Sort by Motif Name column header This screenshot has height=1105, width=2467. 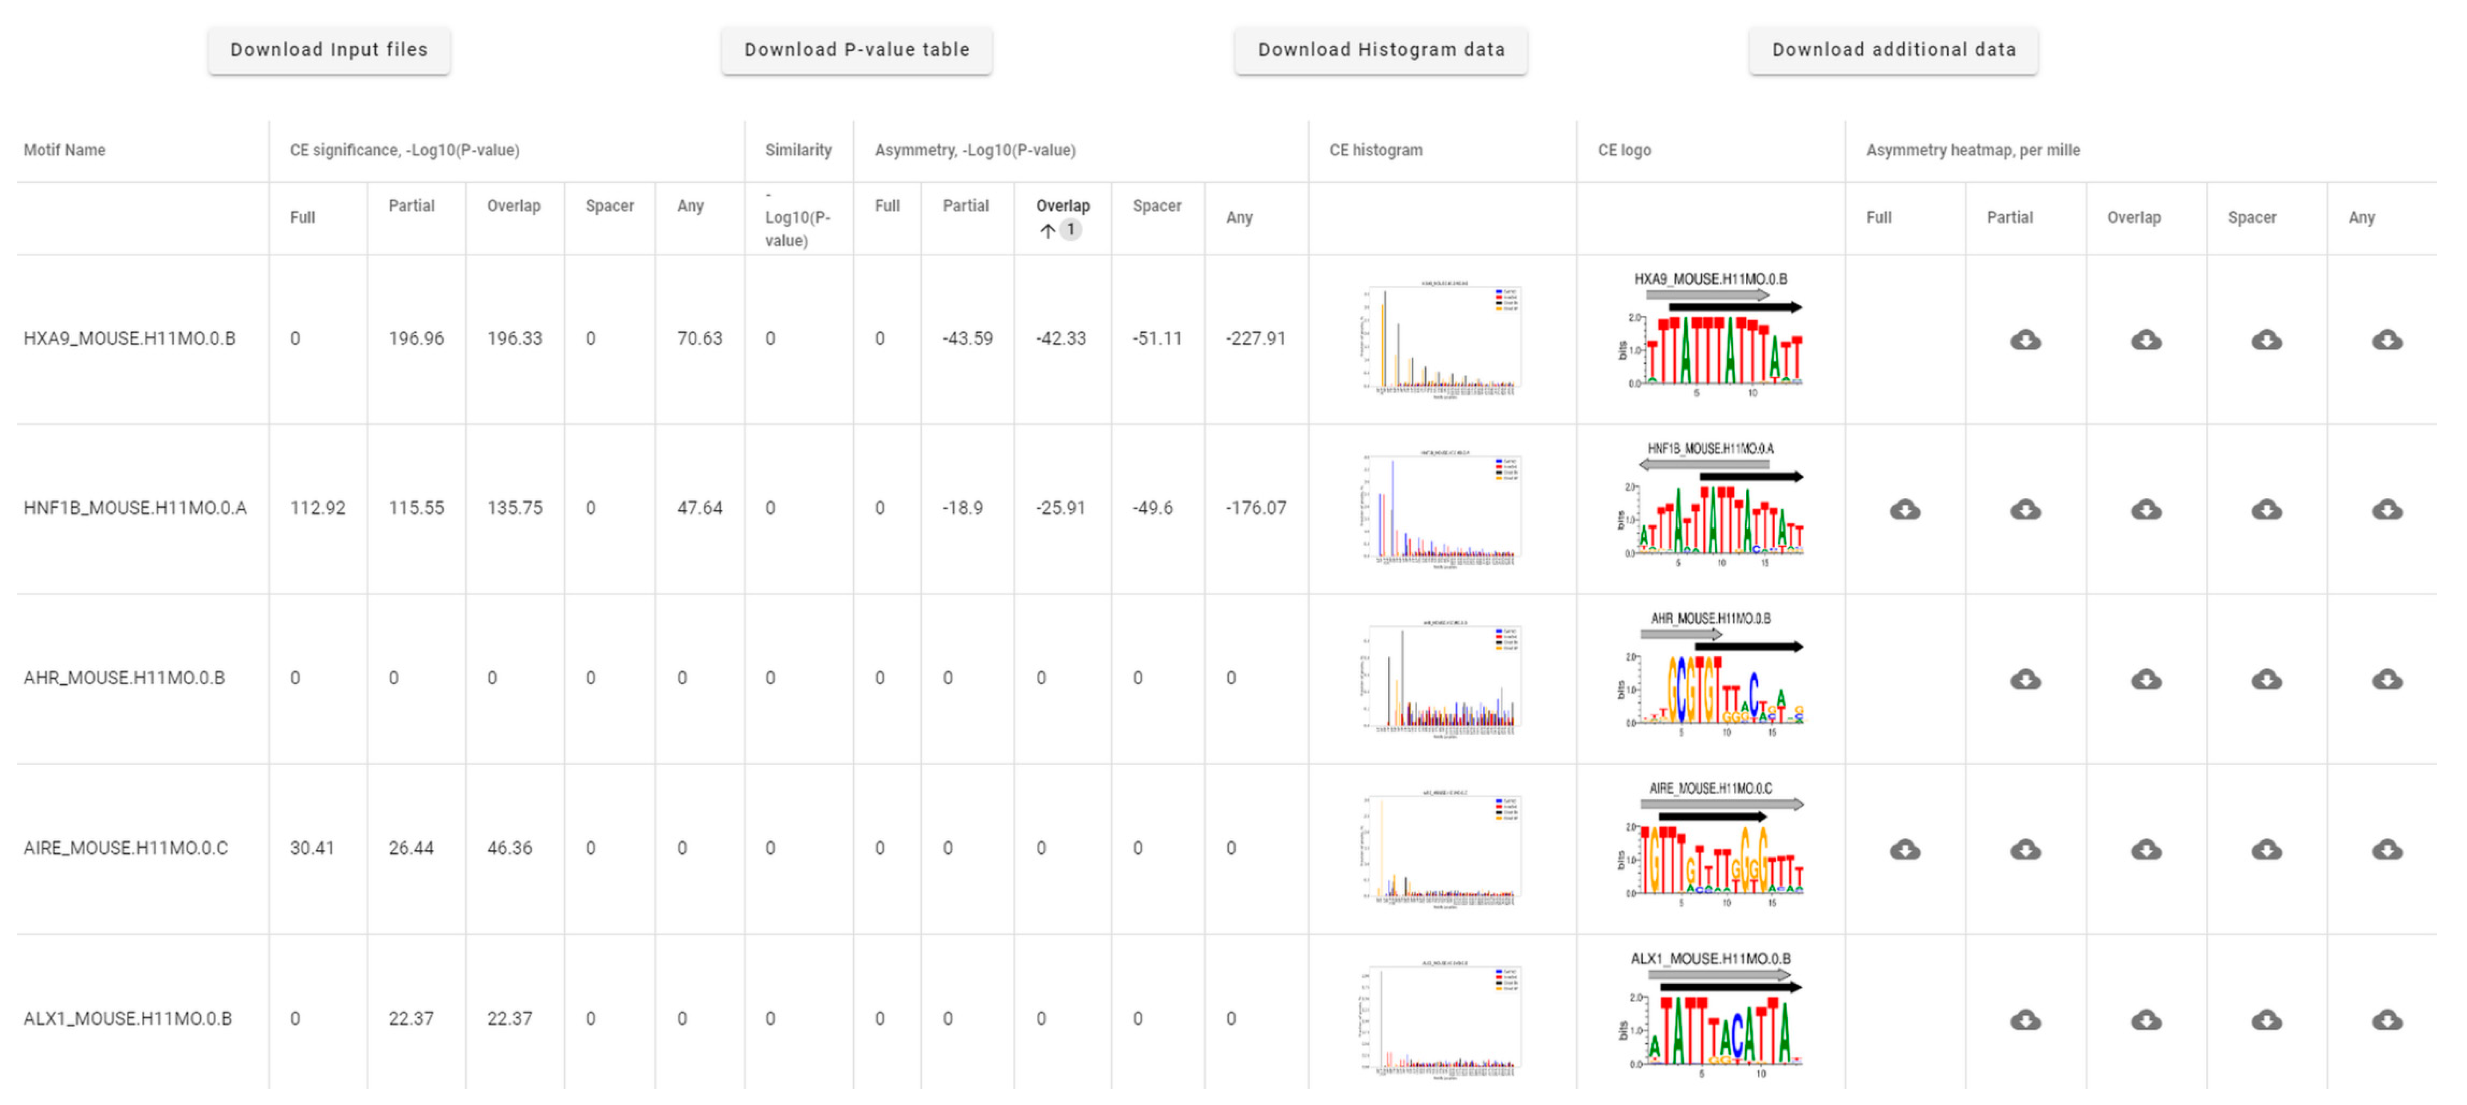point(64,150)
